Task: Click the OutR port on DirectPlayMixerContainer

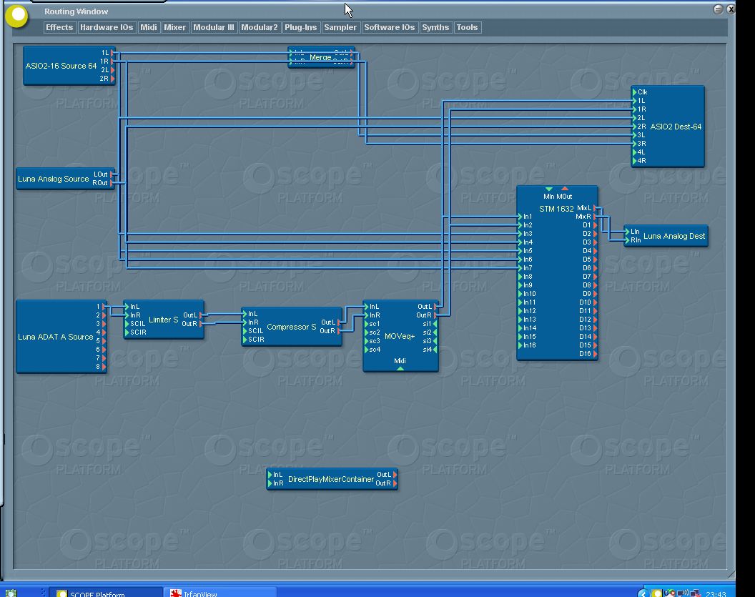Action: pos(395,483)
